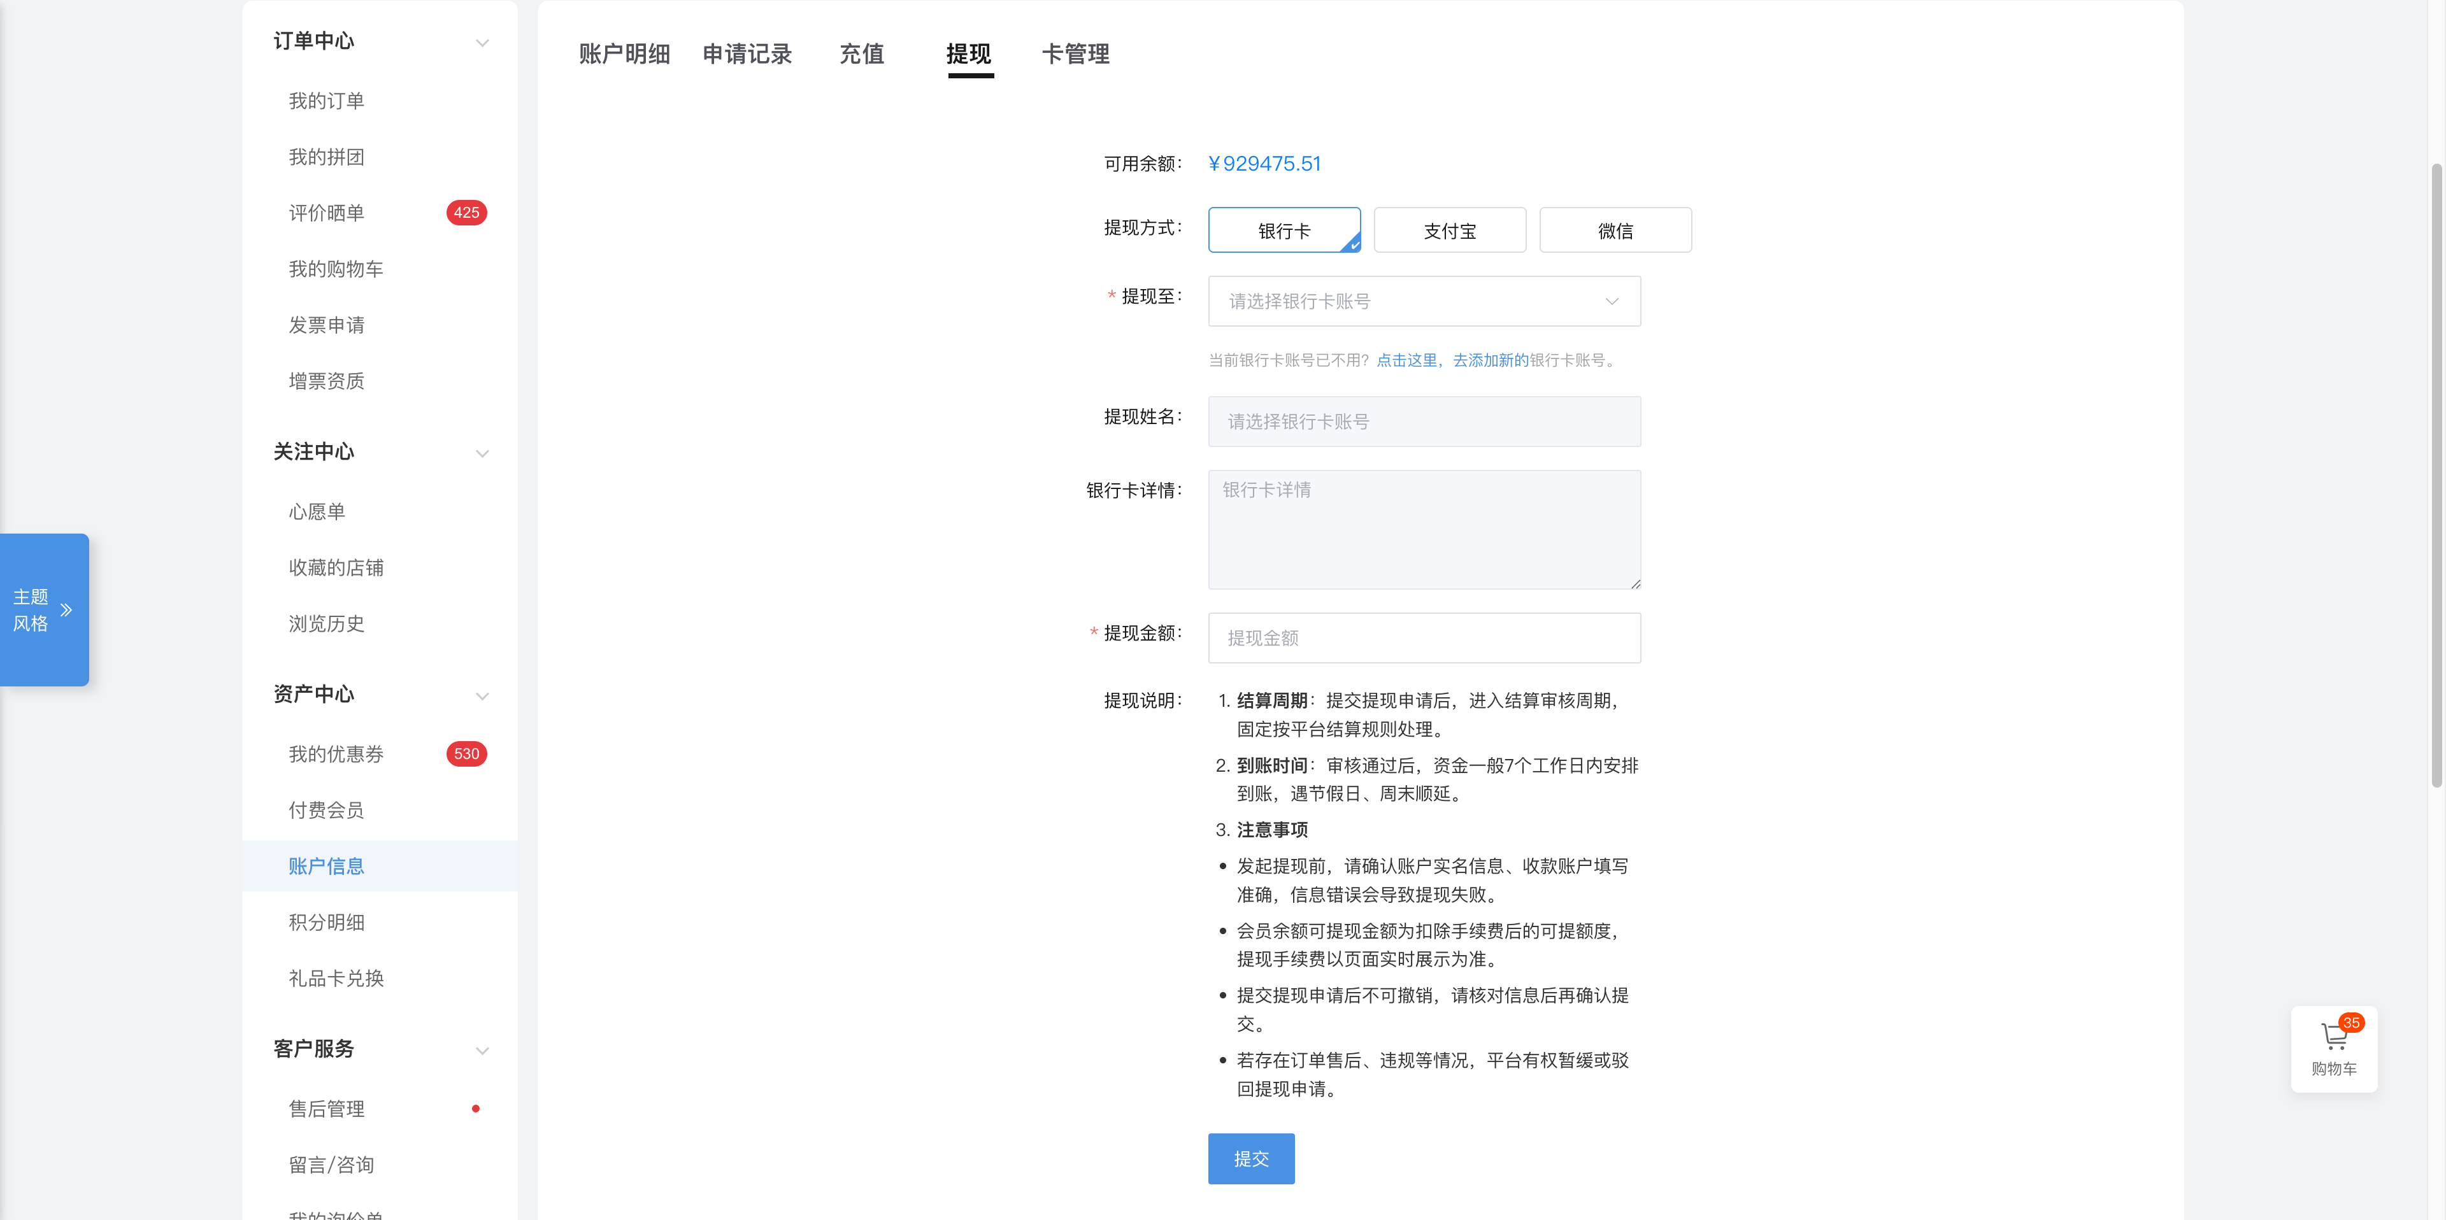Click the 530 badge on 我的优惠券

point(466,754)
